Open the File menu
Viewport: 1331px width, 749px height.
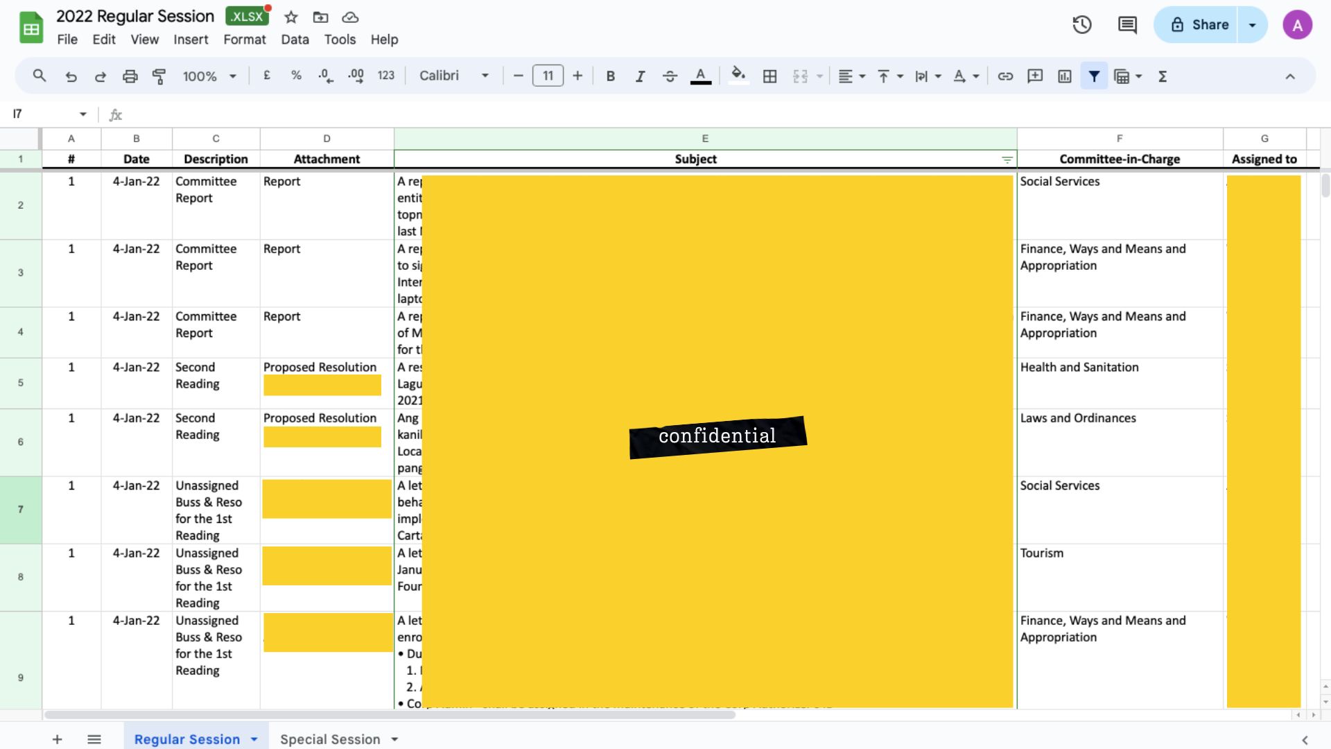pyautogui.click(x=67, y=40)
